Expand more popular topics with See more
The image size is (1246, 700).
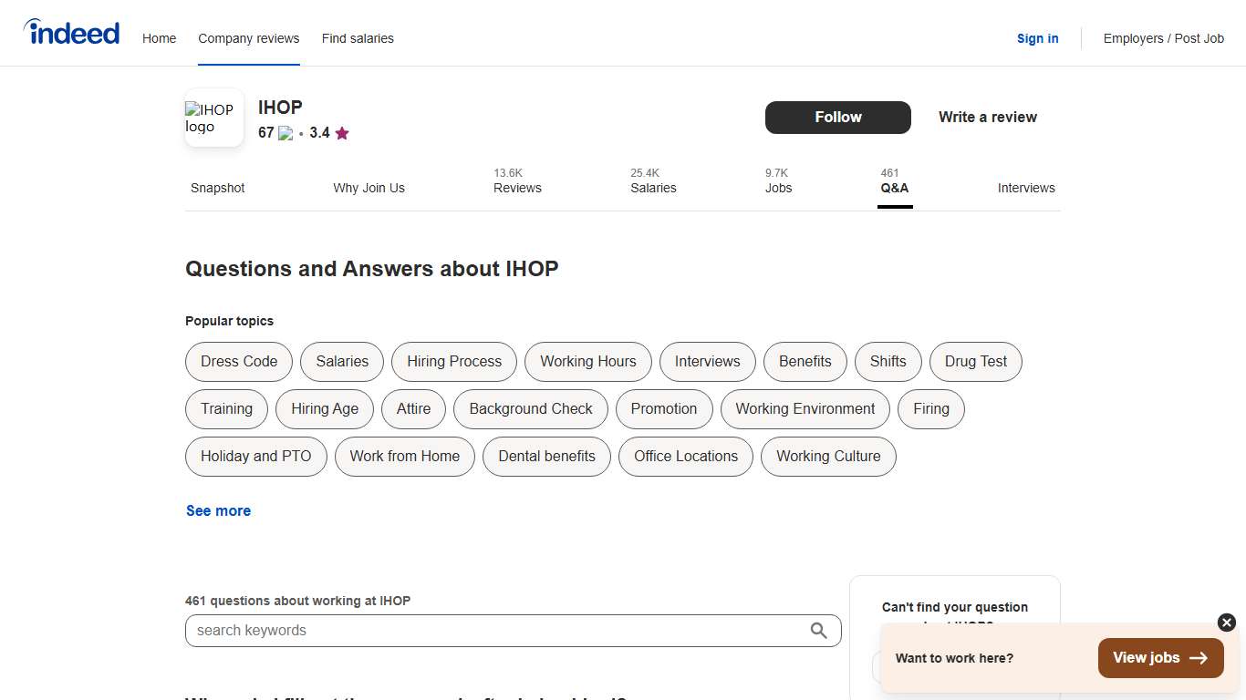pos(218,510)
